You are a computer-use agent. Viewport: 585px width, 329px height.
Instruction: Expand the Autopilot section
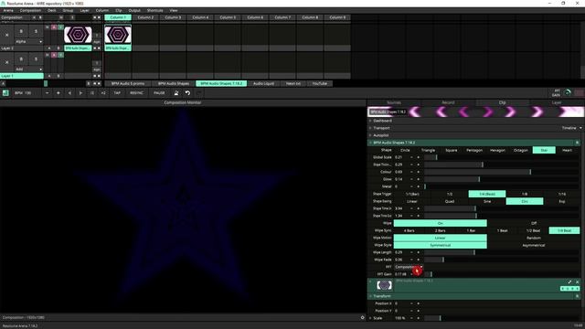(370, 135)
